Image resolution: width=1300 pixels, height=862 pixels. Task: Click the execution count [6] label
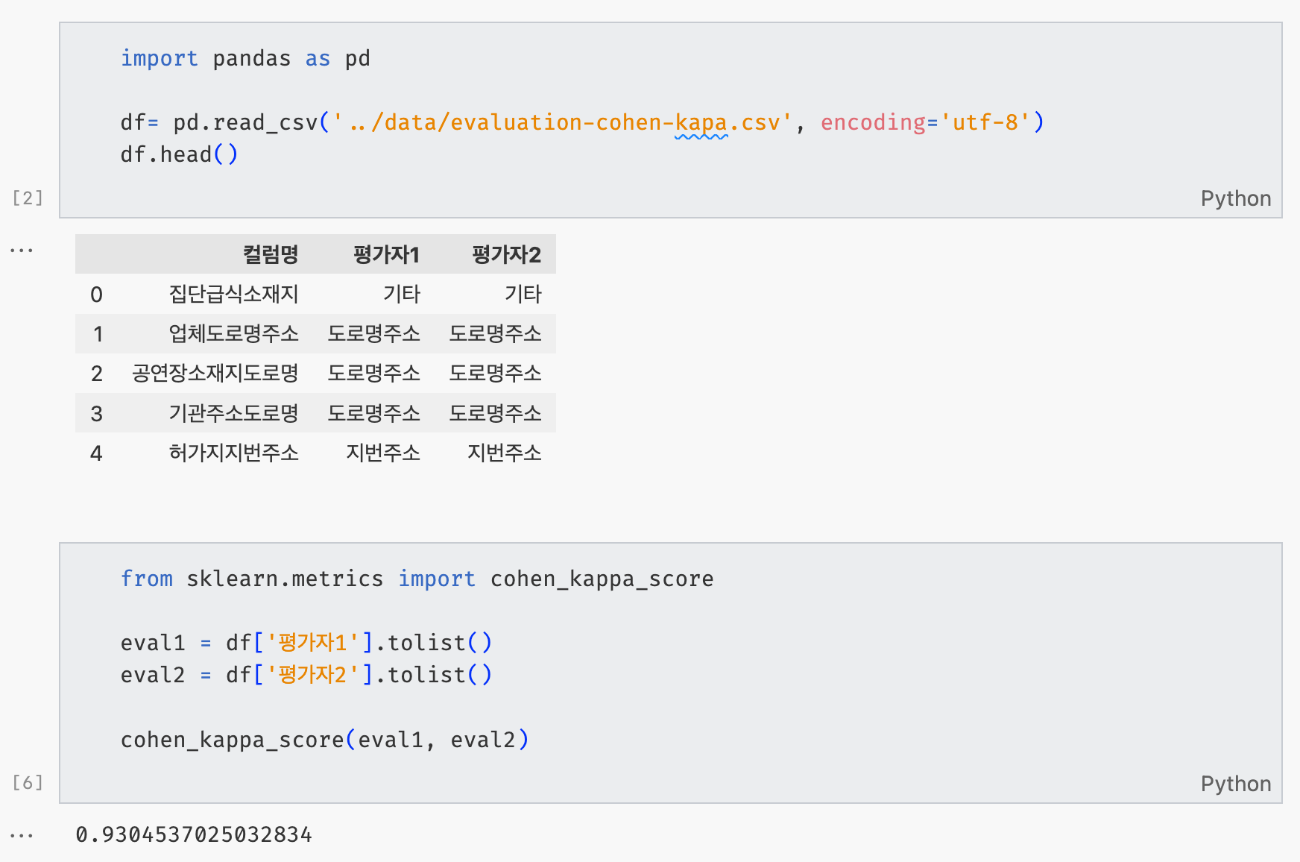coord(28,783)
